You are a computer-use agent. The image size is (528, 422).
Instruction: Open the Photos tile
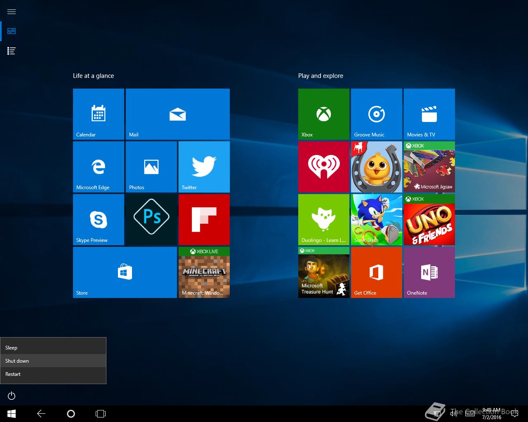[151, 167]
